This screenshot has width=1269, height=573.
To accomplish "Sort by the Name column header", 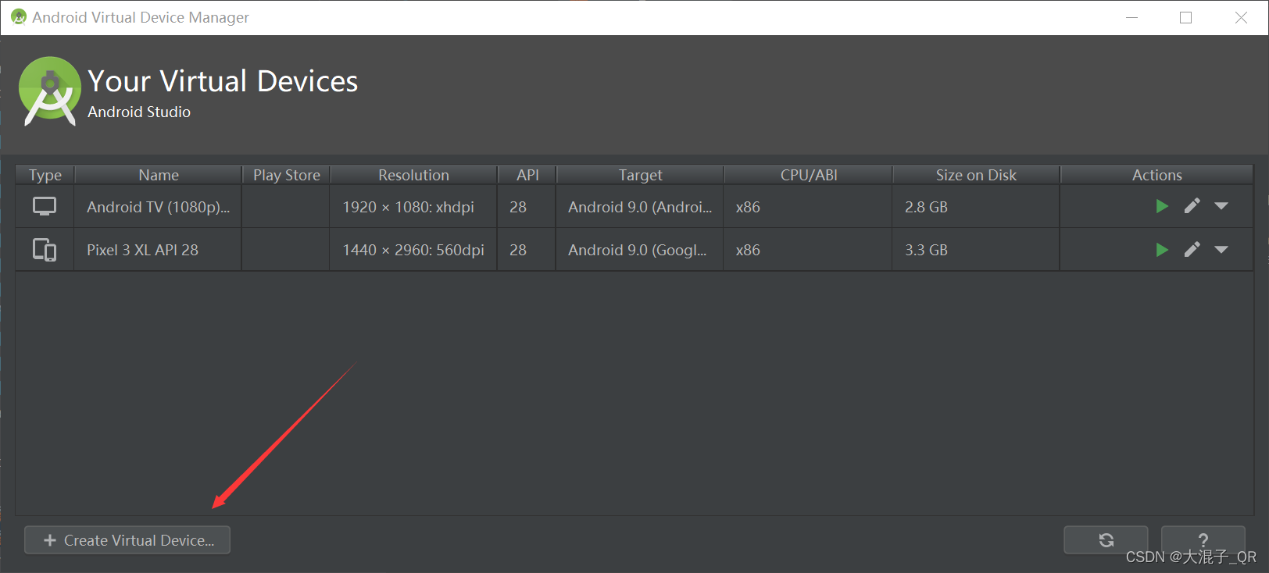I will point(159,175).
